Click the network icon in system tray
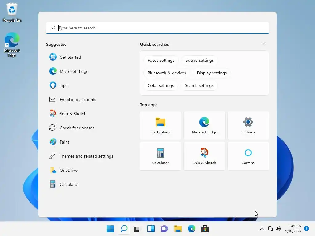 (271, 229)
